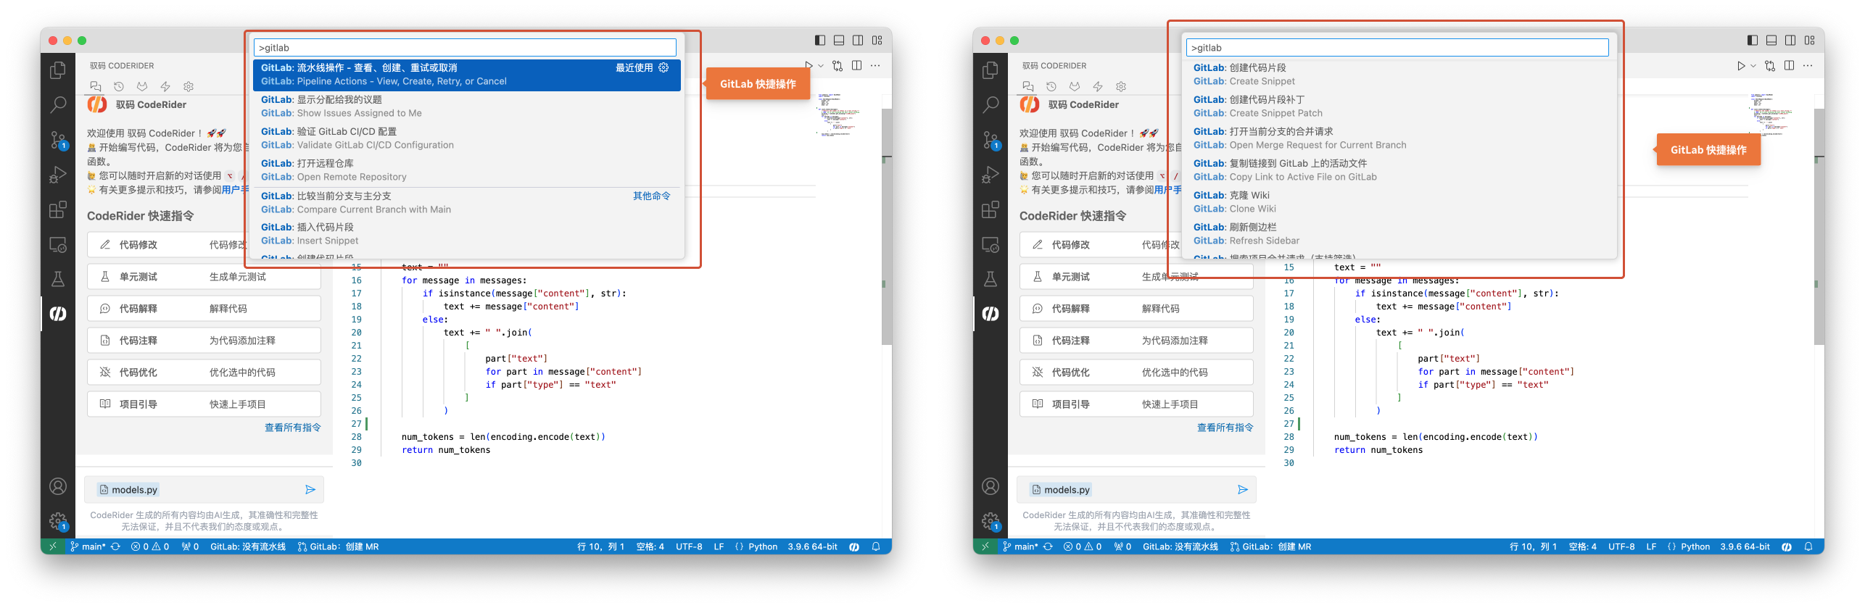This screenshot has height=608, width=1865.
Task: Open CodeRider settings gear tab, right window
Action: coord(1121,86)
